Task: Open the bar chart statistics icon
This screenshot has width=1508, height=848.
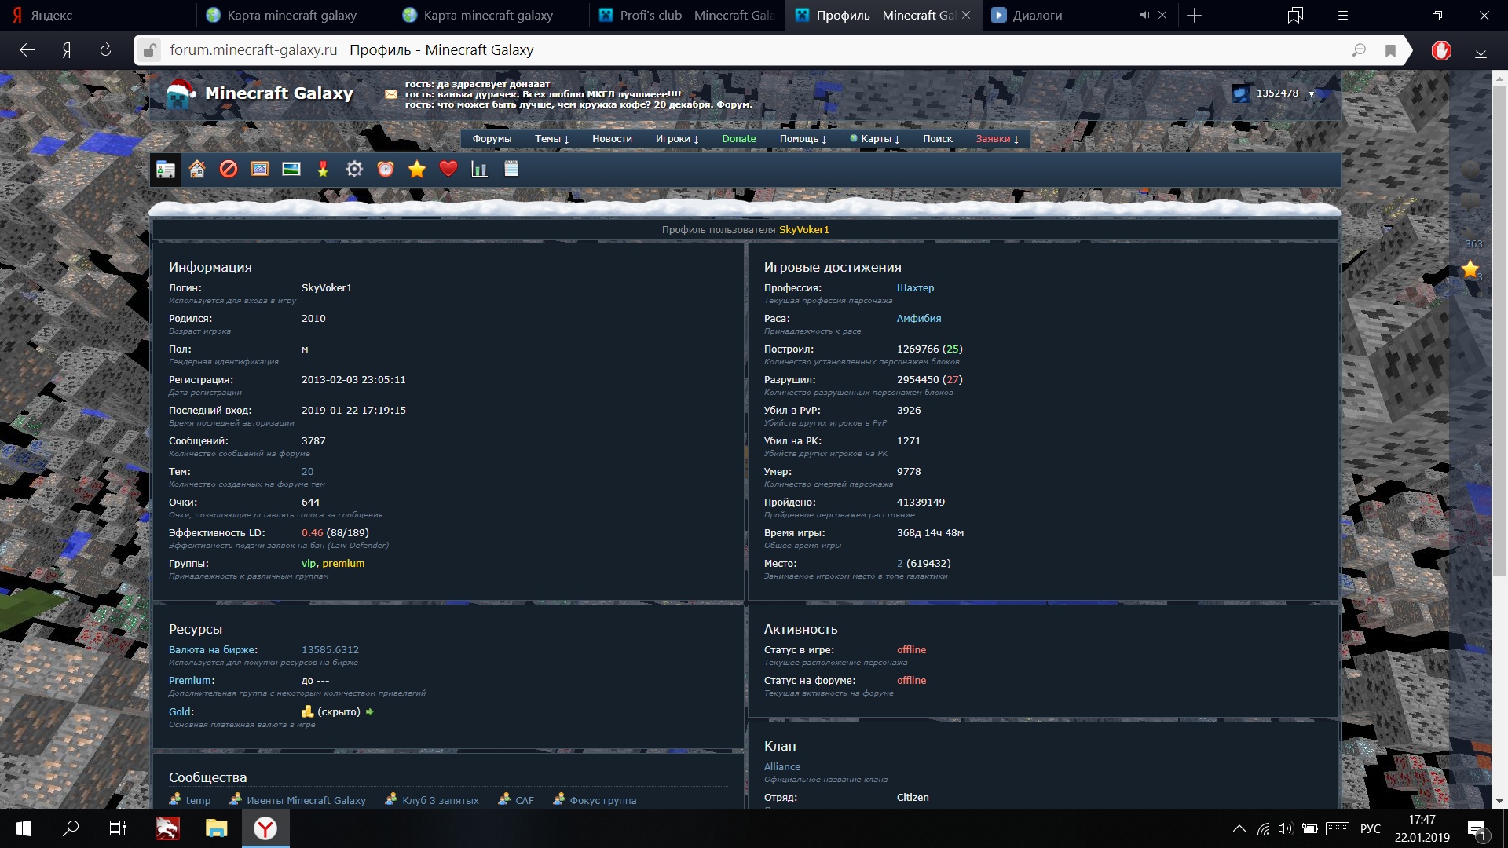Action: point(480,169)
